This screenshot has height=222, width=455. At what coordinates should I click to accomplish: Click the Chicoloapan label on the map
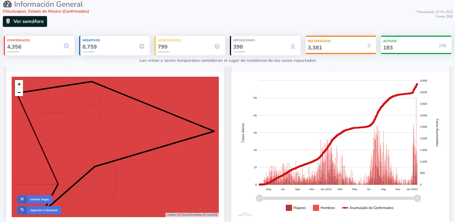53,113
